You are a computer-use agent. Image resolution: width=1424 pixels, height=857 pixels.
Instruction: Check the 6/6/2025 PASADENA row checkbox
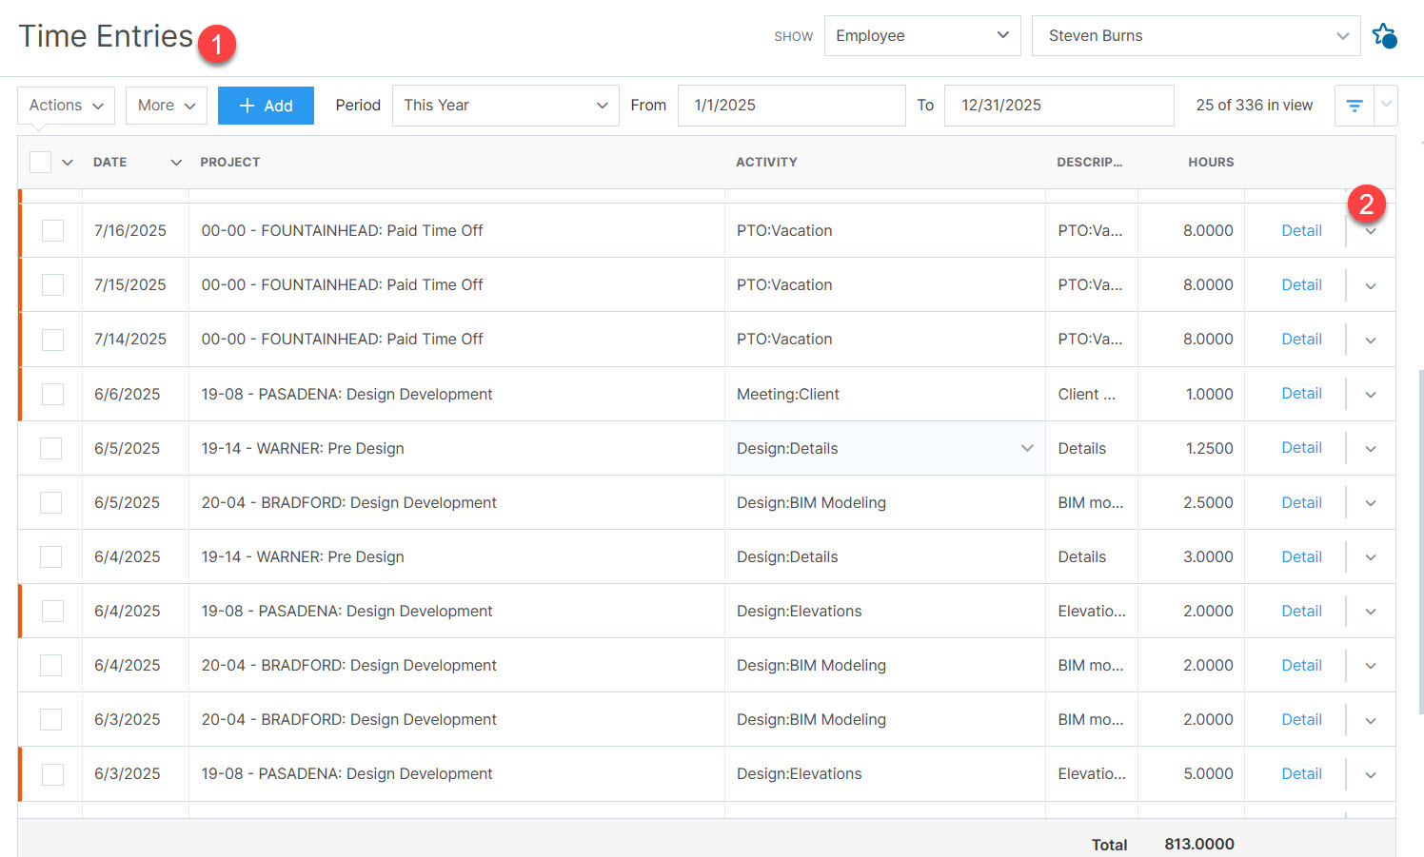point(52,394)
